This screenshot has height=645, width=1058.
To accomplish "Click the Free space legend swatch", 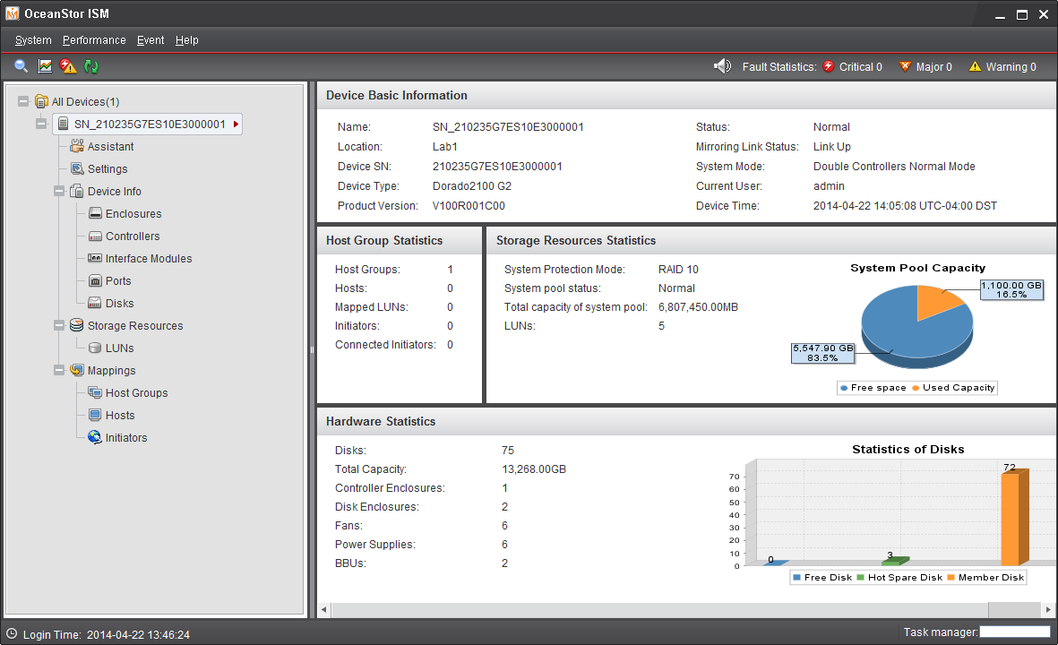I will [844, 388].
